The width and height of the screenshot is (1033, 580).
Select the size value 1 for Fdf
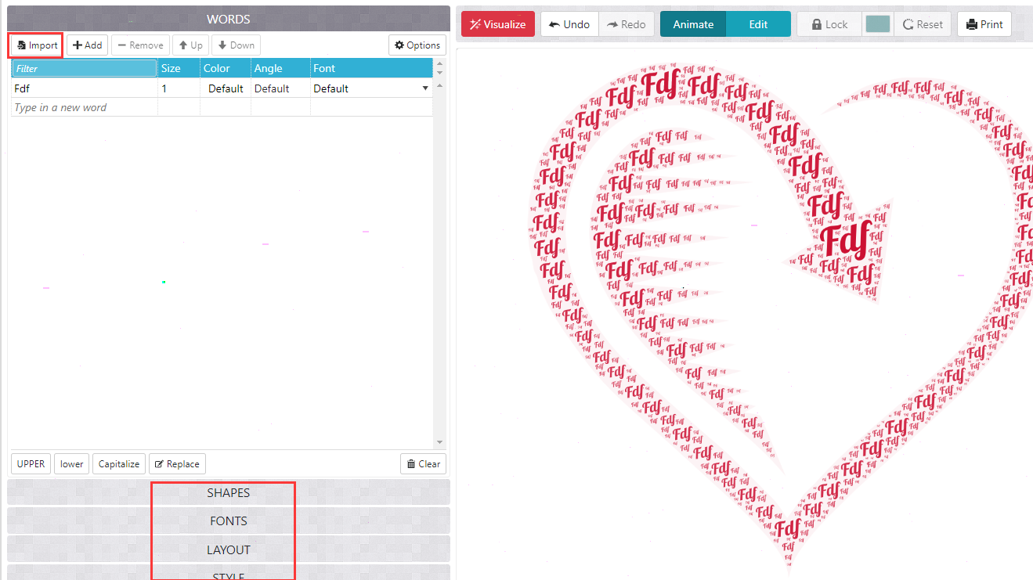tap(179, 88)
